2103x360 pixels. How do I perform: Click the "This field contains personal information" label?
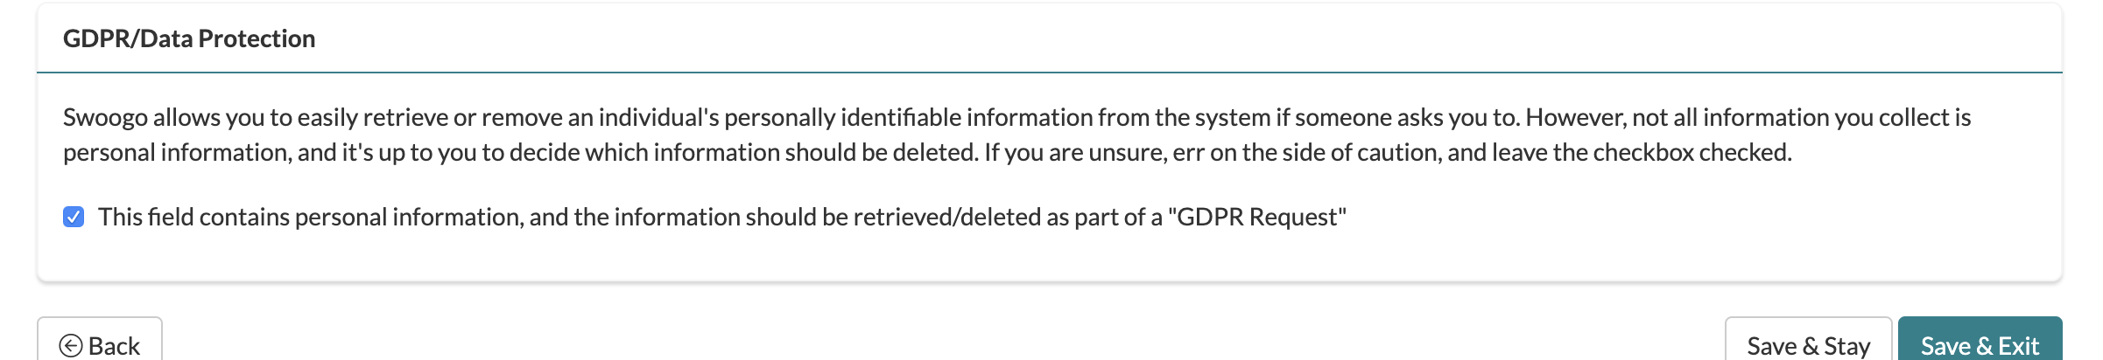[x=721, y=217]
